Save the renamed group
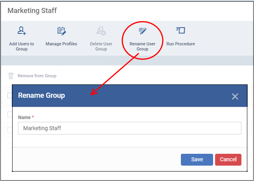The height and width of the screenshot is (181, 254). (197, 160)
